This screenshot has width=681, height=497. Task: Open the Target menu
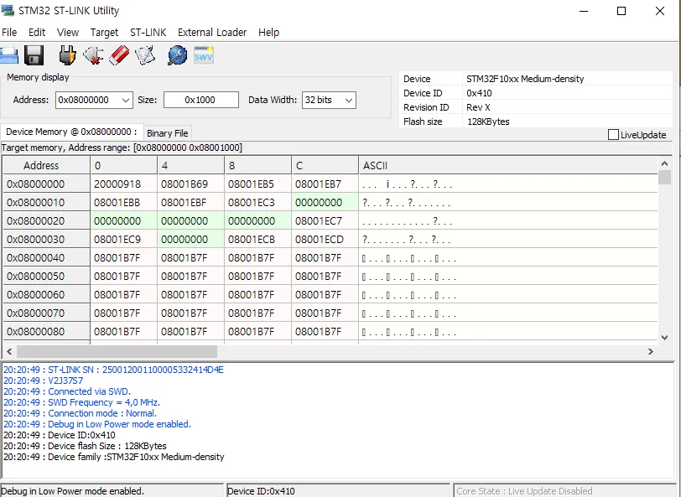104,33
